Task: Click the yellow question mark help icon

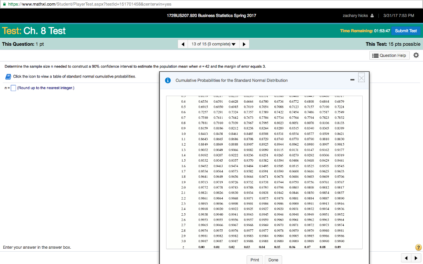Action: 418,247
